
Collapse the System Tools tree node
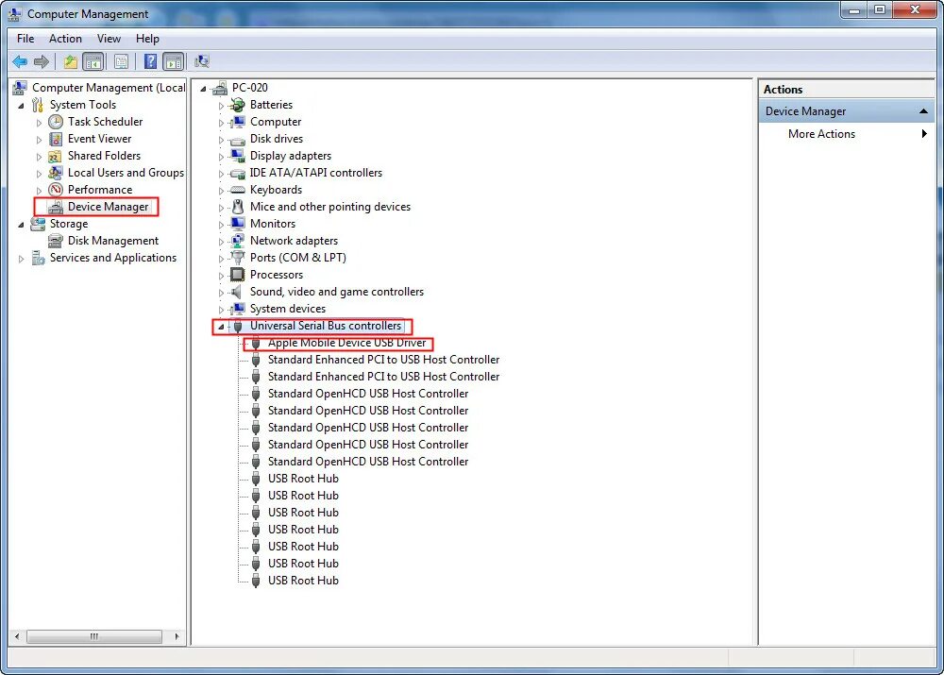pos(21,106)
